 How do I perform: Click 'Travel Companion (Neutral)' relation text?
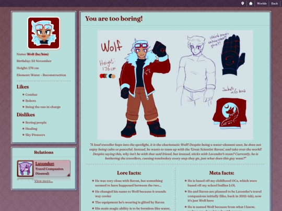(x=49, y=171)
